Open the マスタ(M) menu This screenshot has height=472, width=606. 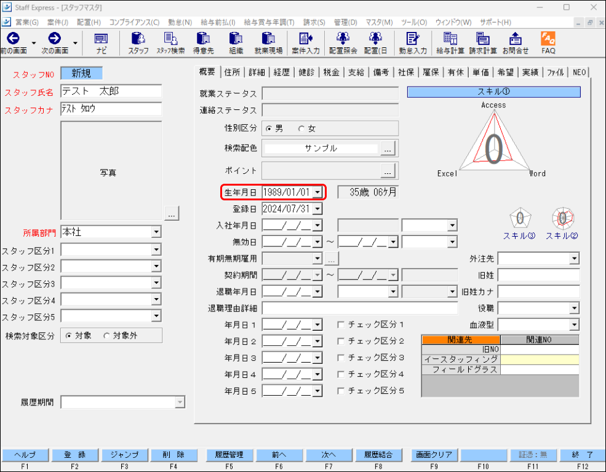tap(379, 22)
